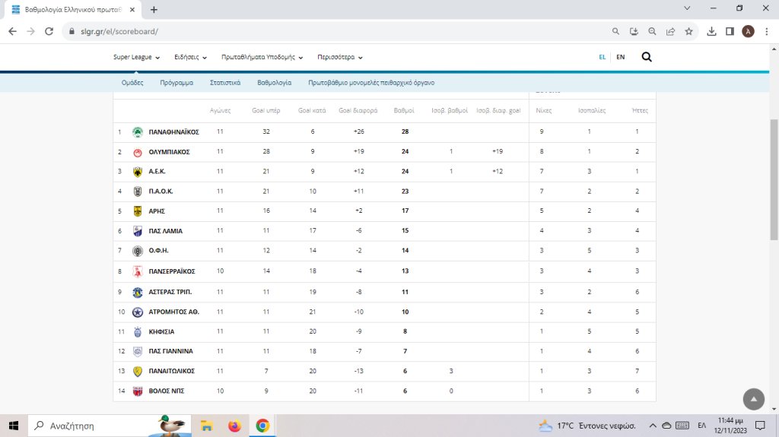This screenshot has width=779, height=437.
Task: Open the ΑΣΤΕΡΑΣ ΤΡΙΠ. team link
Action: click(170, 292)
